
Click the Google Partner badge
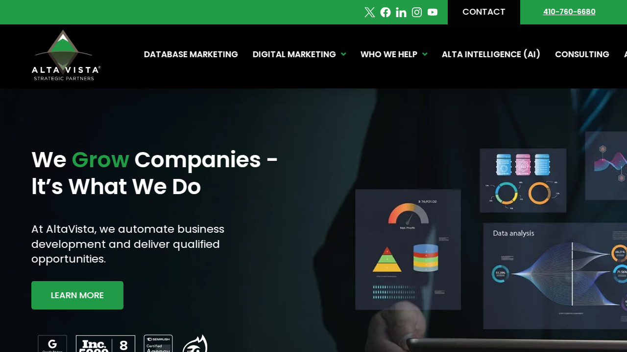[52, 344]
